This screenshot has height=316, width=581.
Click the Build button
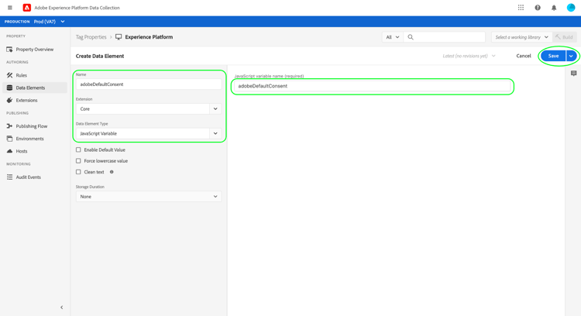click(x=564, y=37)
